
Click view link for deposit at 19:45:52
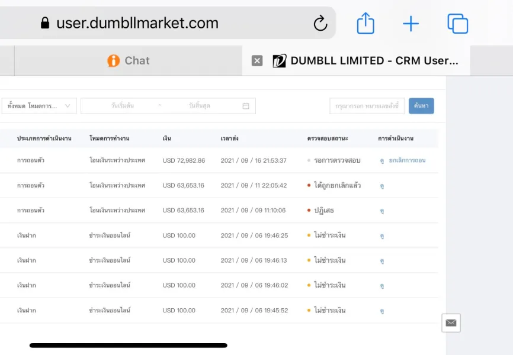382,311
